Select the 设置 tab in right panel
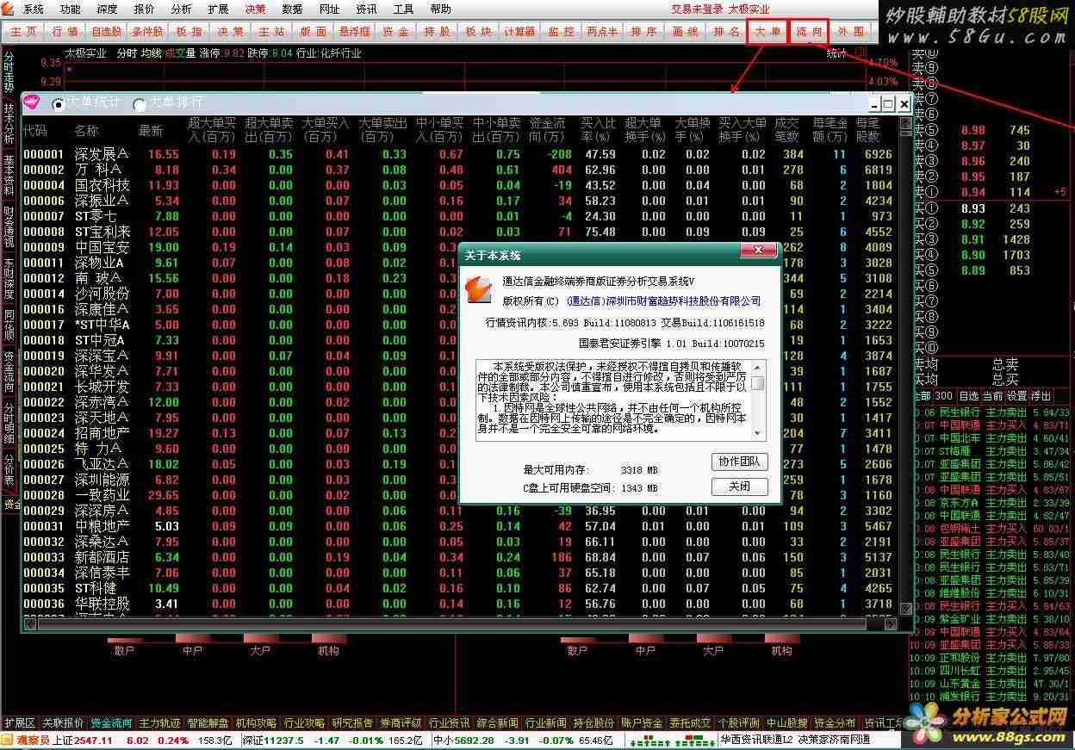The image size is (1075, 750). click(x=1016, y=396)
